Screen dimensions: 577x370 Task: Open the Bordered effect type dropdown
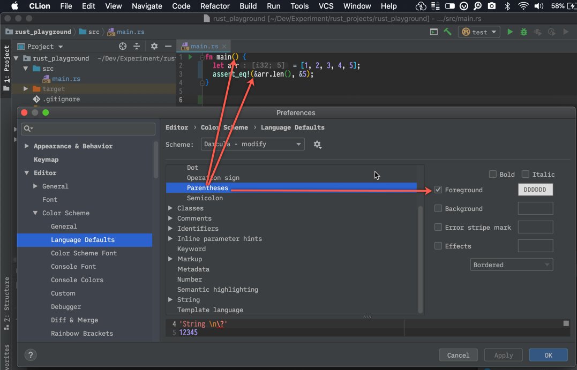(512, 265)
